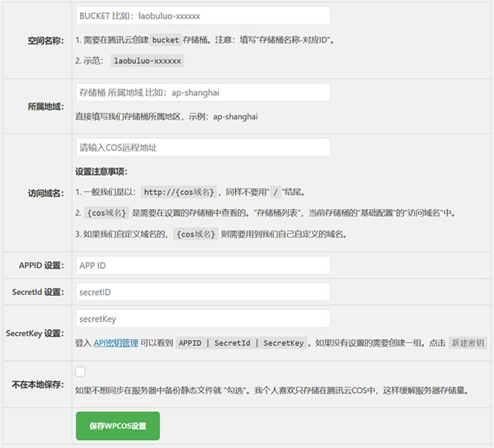Click the laobuluo-xxxxxx example code
Viewport: 494px width, 448px height.
148,61
